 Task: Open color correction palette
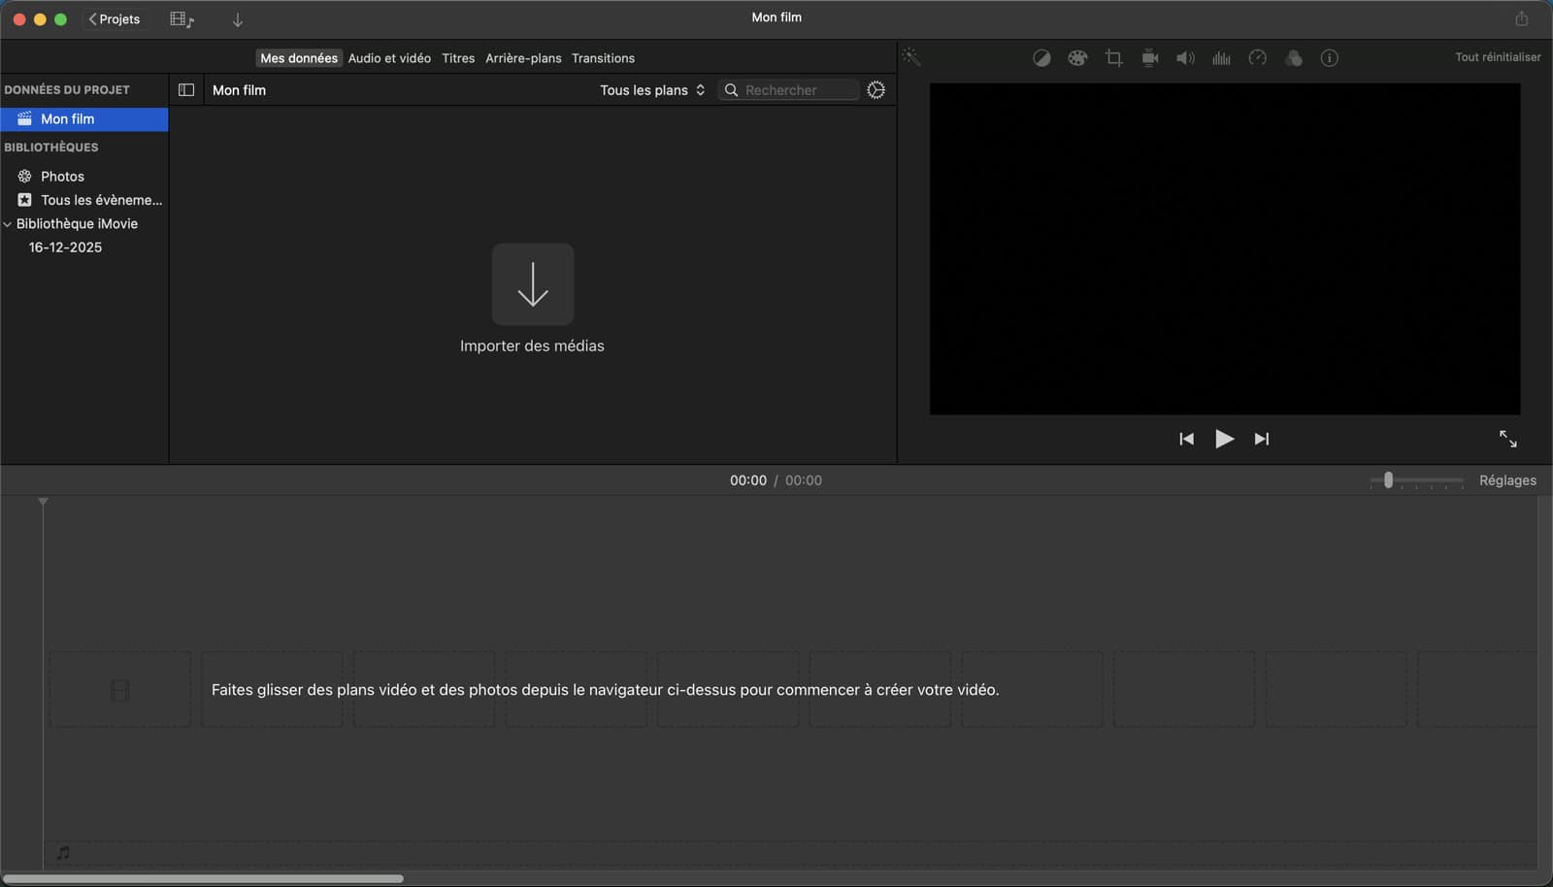1077,58
